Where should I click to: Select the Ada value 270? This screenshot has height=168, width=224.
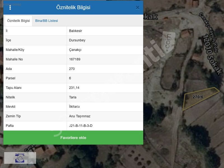[72, 69]
